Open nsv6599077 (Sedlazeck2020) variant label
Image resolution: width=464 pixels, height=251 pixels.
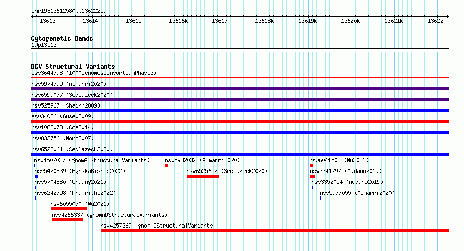(72, 95)
